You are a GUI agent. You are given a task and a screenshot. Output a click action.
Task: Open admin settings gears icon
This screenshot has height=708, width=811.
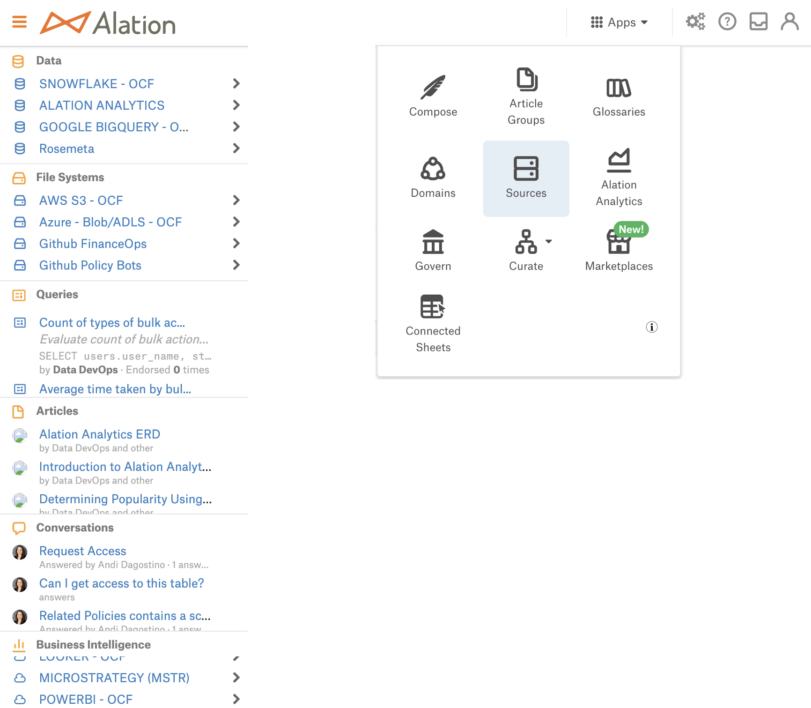pyautogui.click(x=695, y=22)
